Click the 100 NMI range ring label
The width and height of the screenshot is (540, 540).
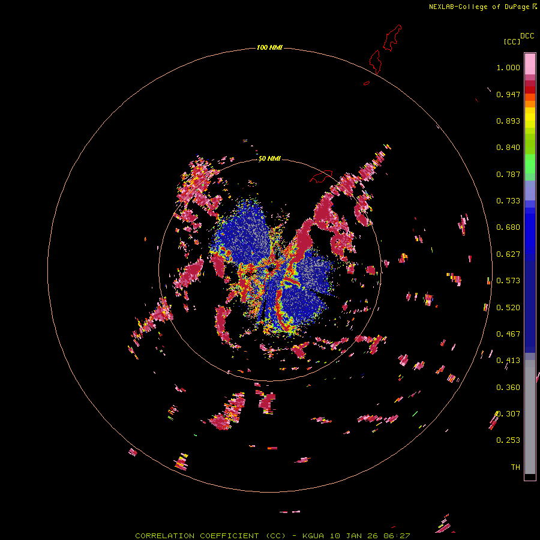269,47
